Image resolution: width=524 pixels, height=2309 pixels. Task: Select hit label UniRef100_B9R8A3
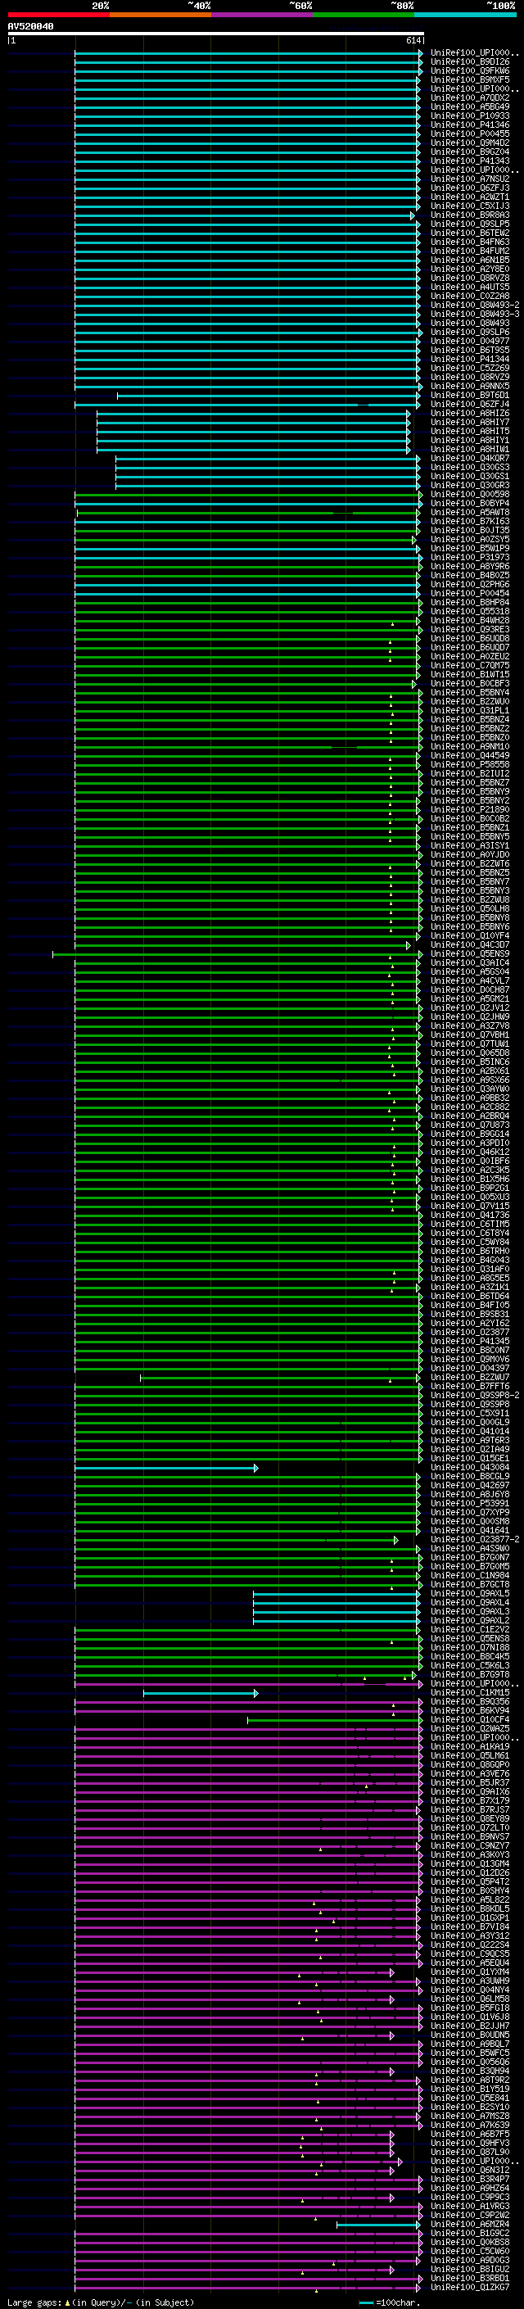point(469,215)
